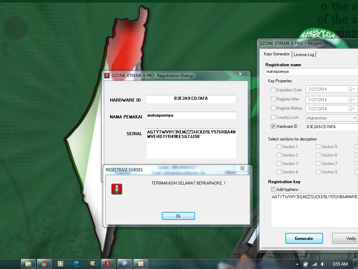Screen dimensions: 358x269
Task: Open the Register After date dropdown
Action: tap(352, 99)
